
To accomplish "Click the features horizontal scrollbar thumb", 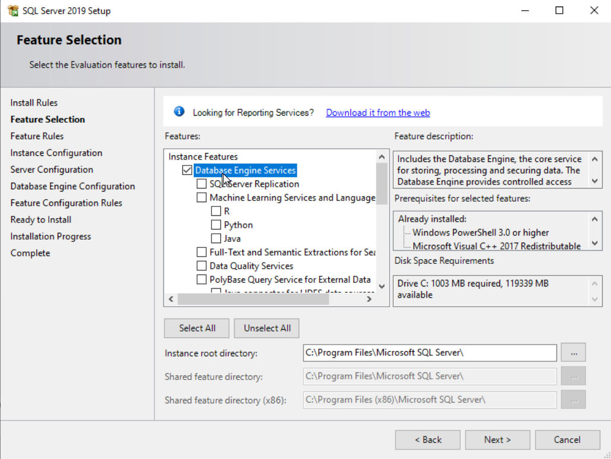I will [x=253, y=299].
